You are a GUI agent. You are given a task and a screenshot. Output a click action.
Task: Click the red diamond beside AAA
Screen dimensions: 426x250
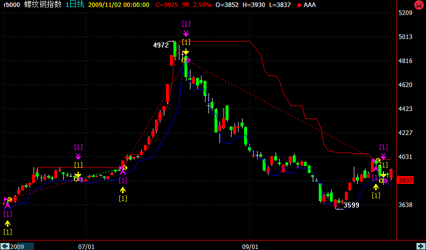pos(299,5)
